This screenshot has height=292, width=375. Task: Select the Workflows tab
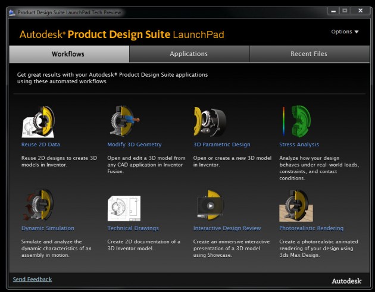[x=68, y=54]
